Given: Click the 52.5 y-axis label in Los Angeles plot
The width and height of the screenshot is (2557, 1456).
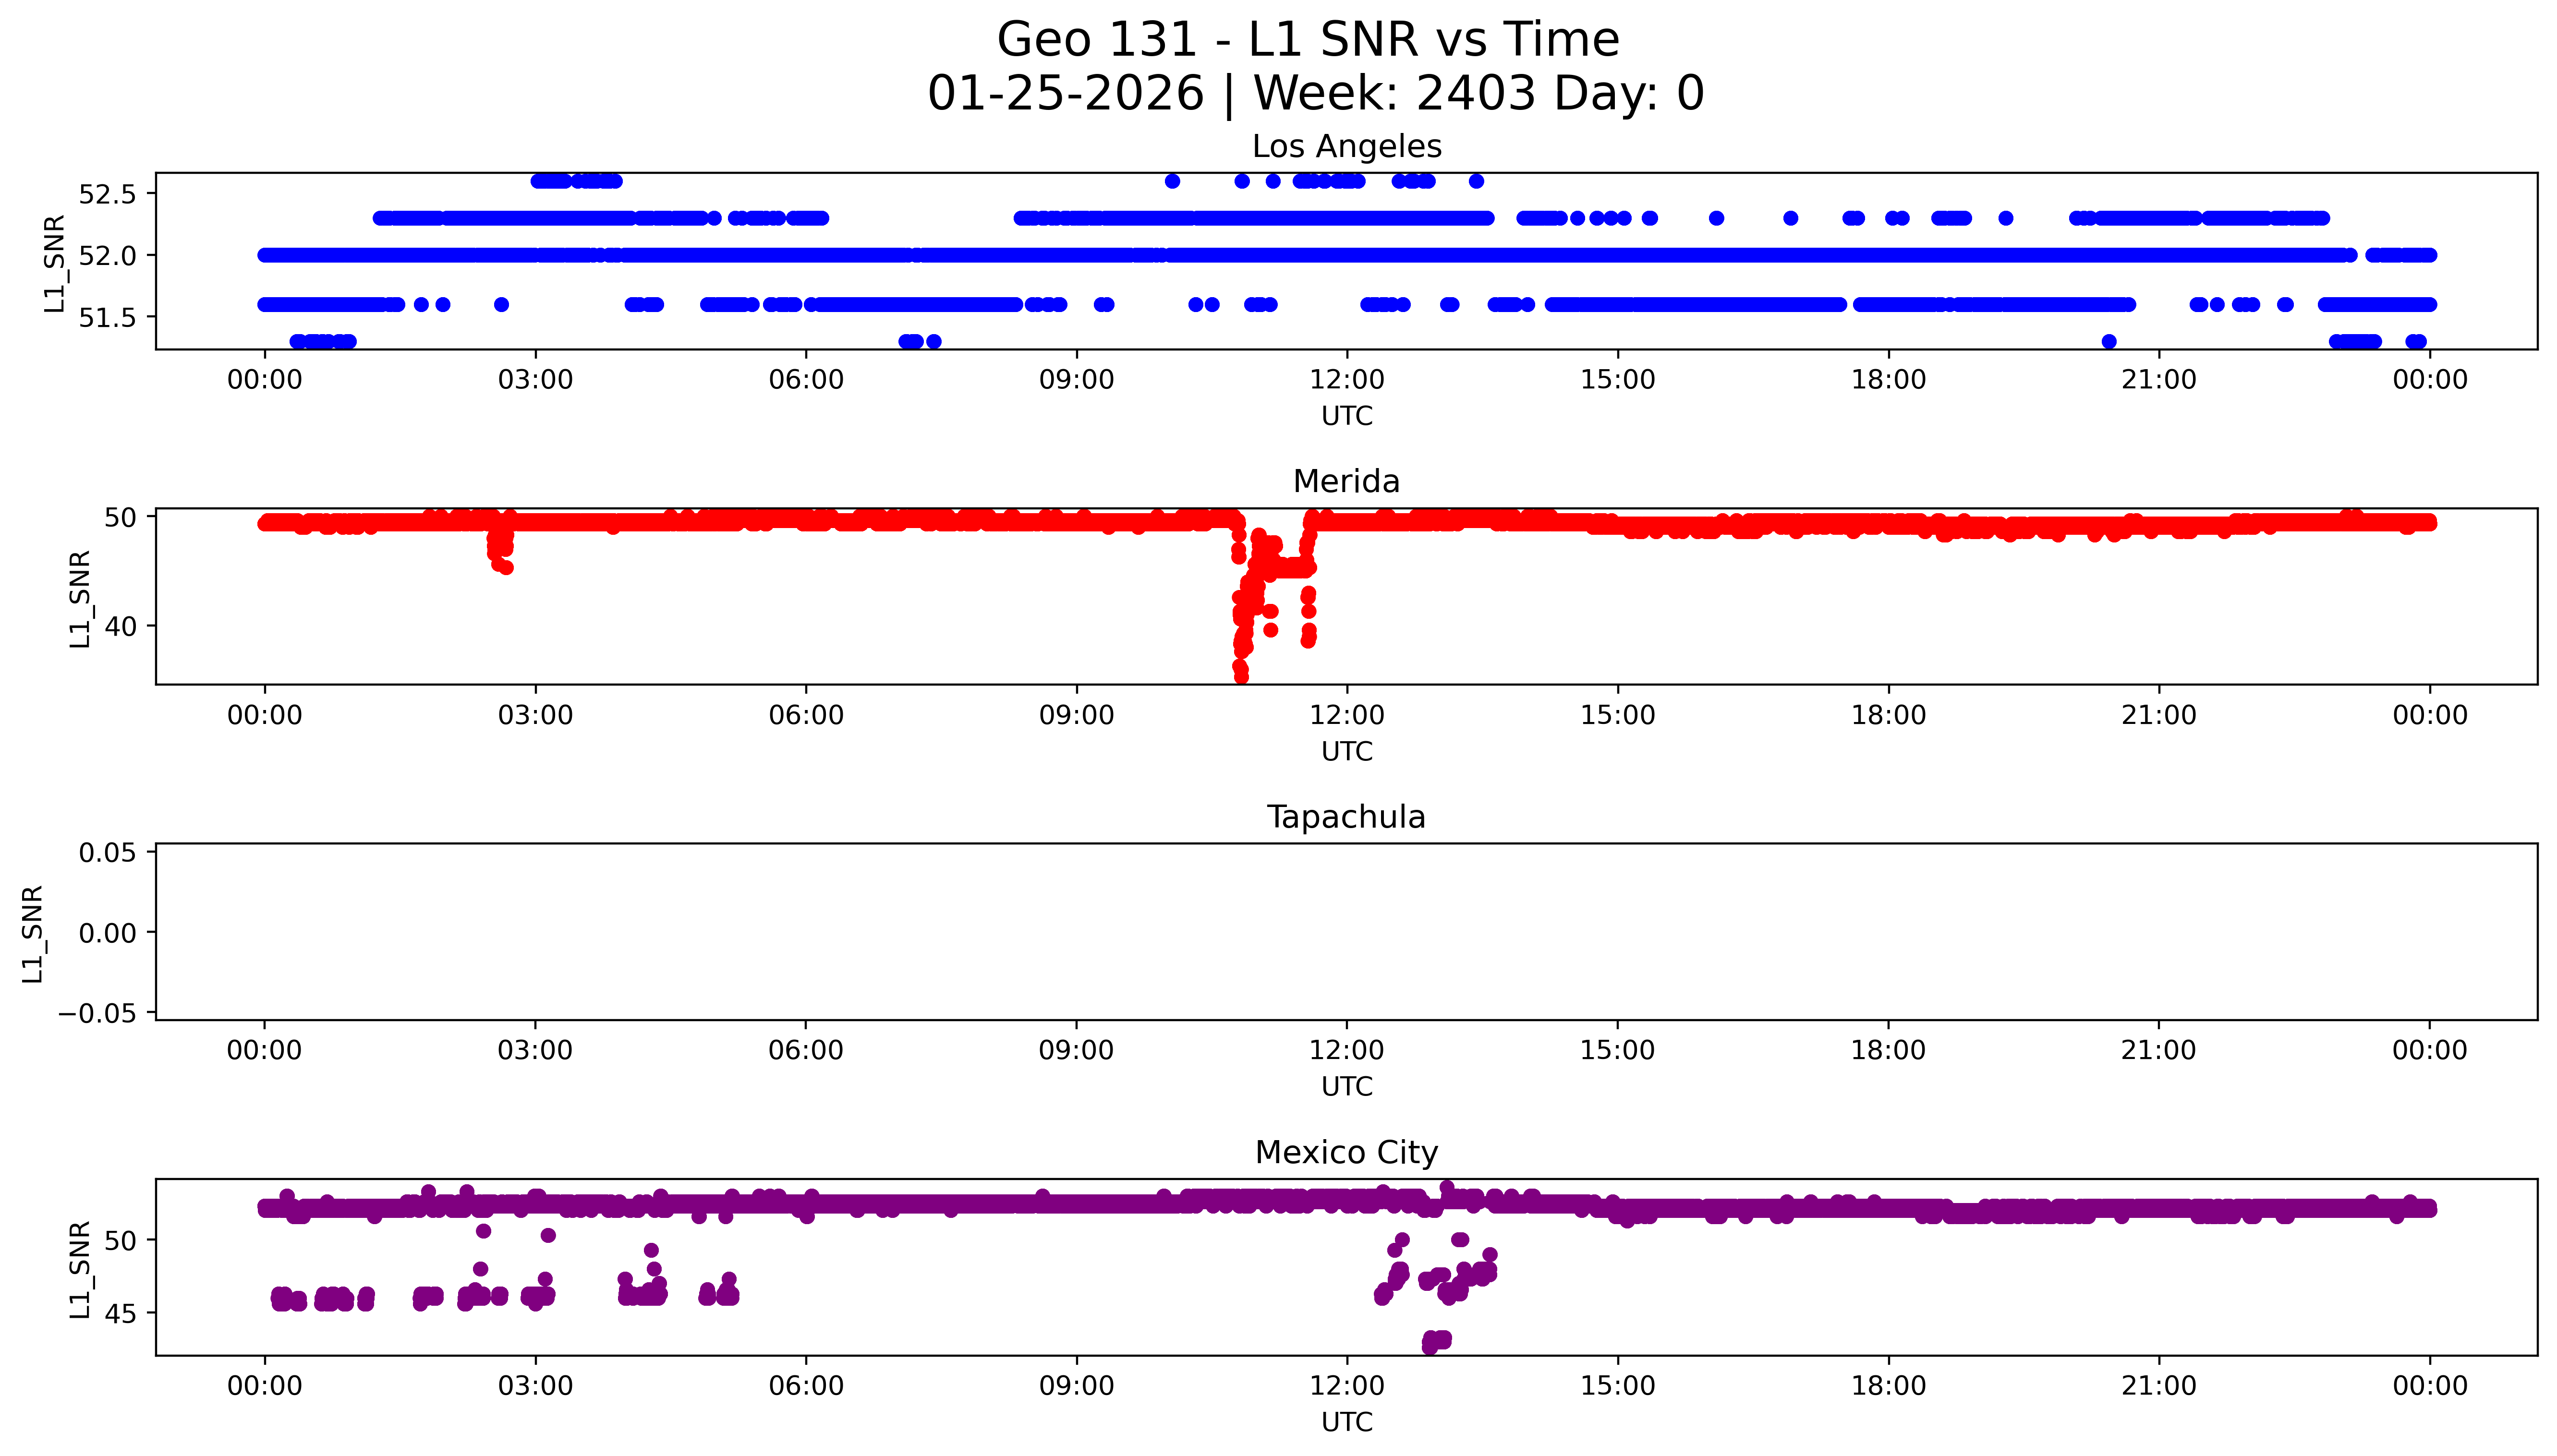Looking at the screenshot, I should (x=107, y=194).
